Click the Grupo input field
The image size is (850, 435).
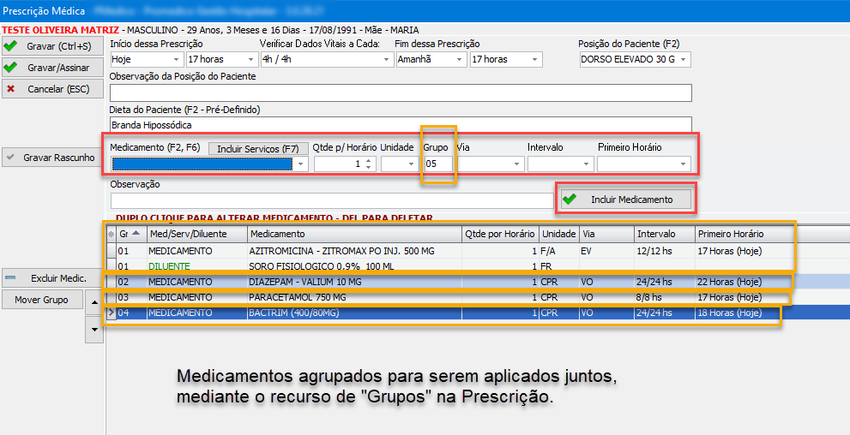pos(437,164)
